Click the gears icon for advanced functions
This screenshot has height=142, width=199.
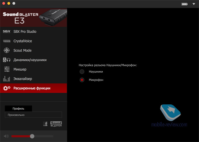point(7,88)
